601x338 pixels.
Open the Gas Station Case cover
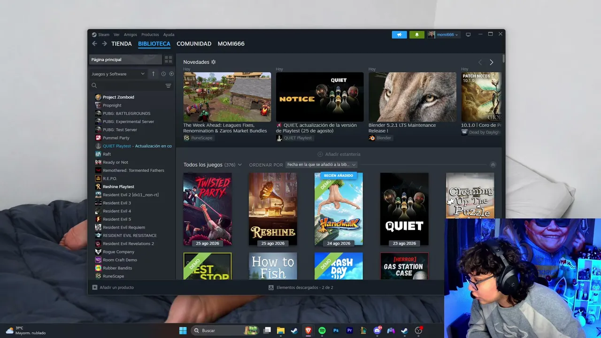tap(404, 266)
